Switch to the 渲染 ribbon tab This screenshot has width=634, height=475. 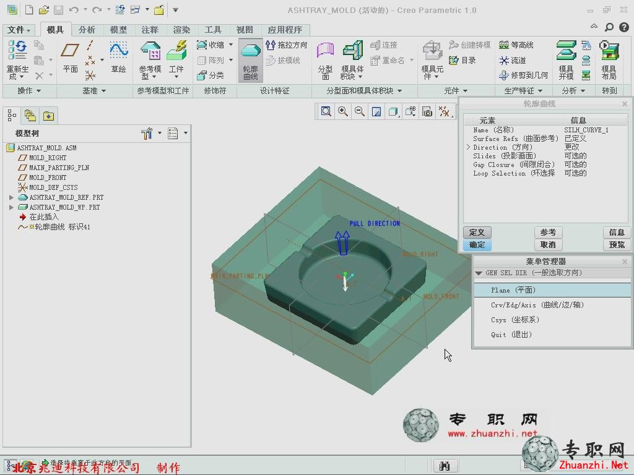181,30
